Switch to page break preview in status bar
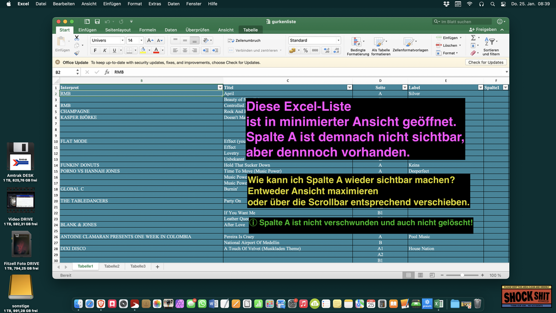Screen dimensions: 556x313 pos(432,275)
